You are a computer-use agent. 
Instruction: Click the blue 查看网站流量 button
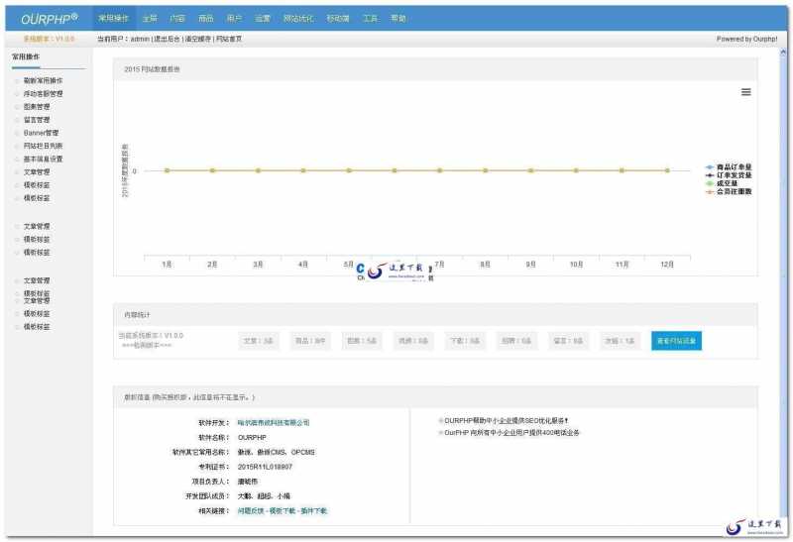[x=676, y=341]
